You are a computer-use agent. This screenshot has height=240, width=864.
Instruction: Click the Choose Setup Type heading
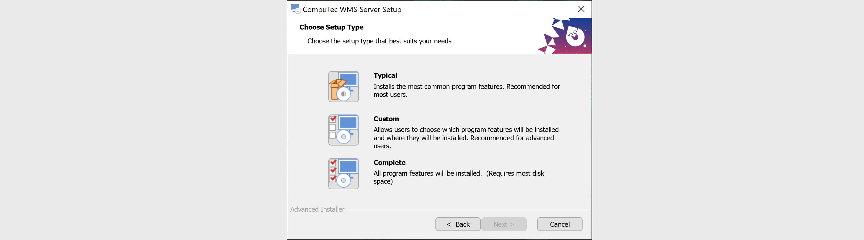click(331, 27)
